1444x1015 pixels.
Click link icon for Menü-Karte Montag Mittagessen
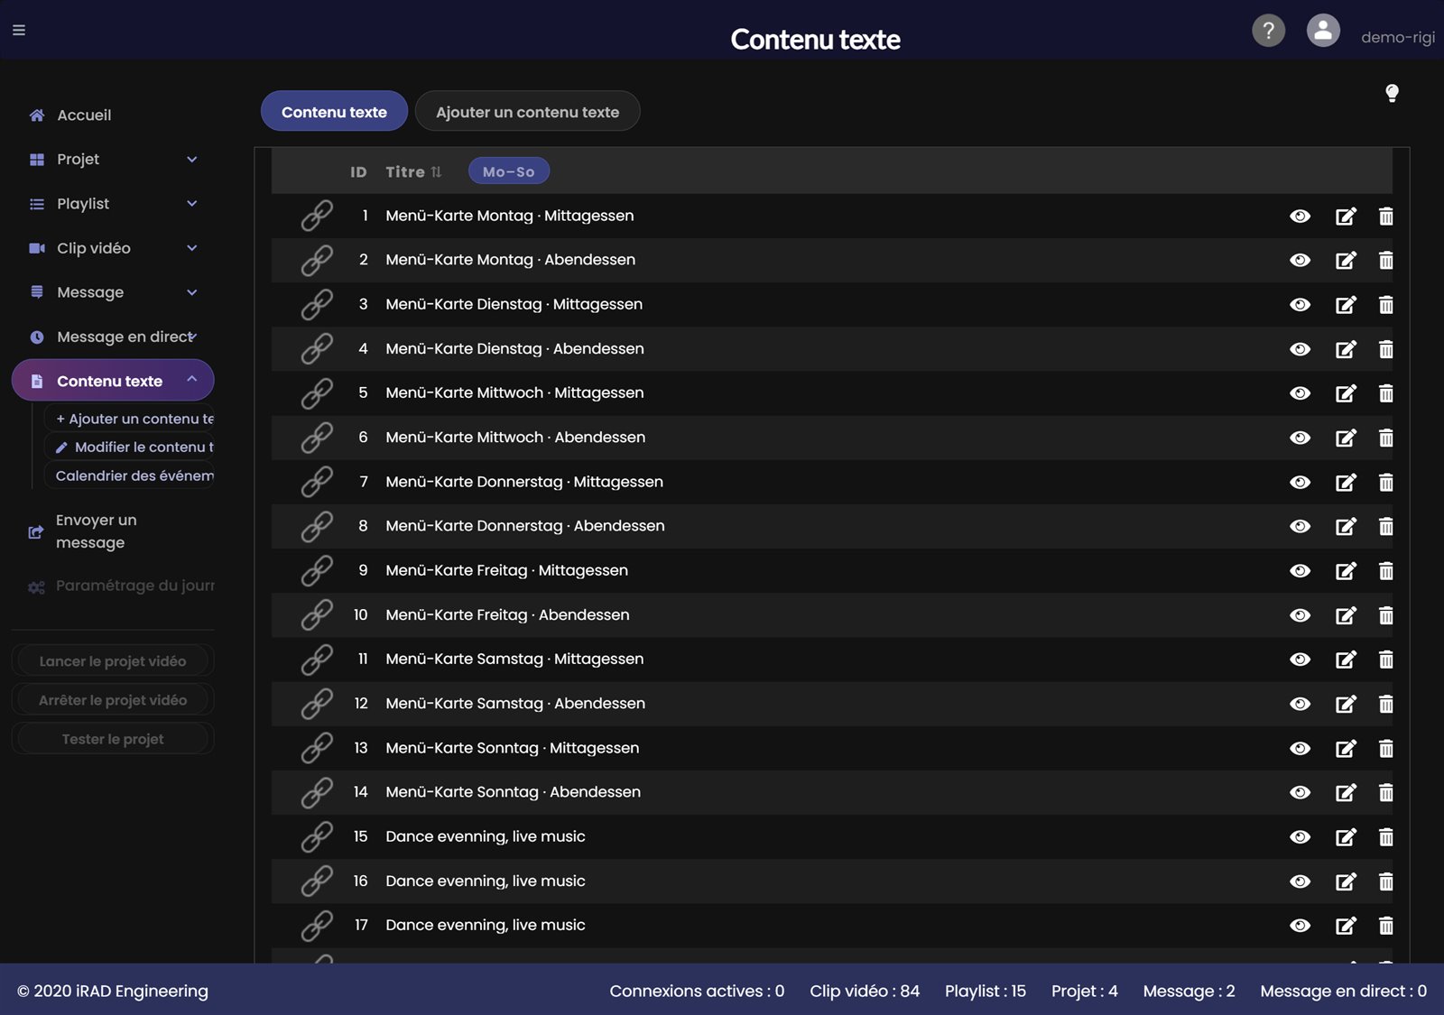pyautogui.click(x=317, y=216)
